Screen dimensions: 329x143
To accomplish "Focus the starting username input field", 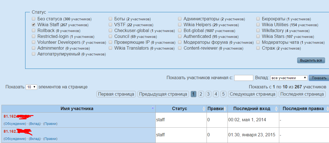I will (x=244, y=78).
